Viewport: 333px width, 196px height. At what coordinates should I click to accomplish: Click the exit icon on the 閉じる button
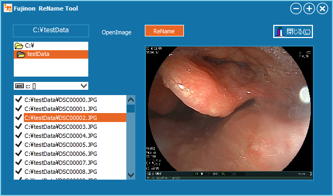tap(280, 32)
